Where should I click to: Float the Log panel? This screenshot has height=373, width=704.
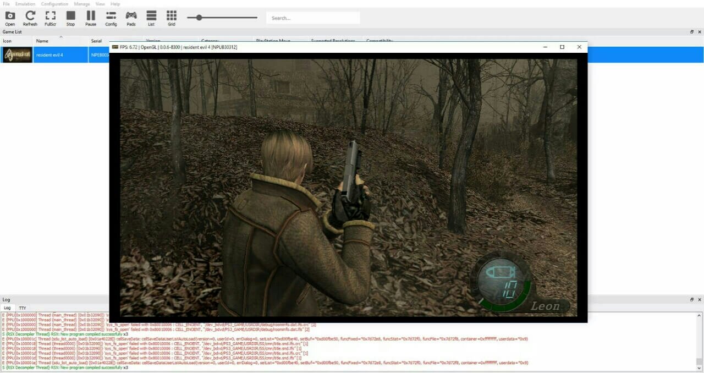tap(692, 300)
